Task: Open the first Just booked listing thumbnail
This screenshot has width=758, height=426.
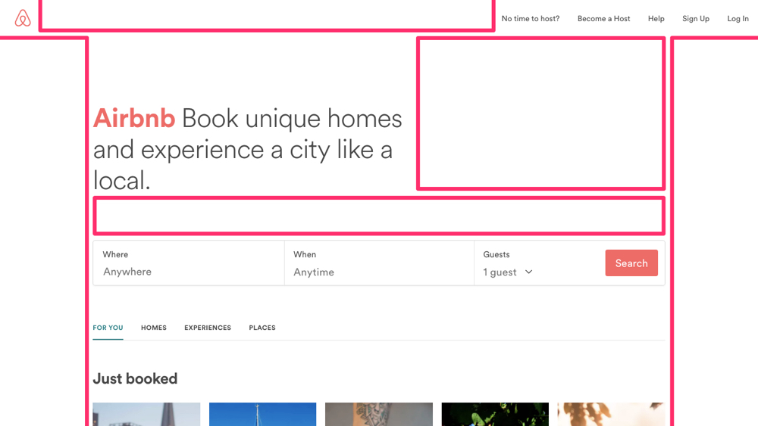Action: (x=146, y=415)
